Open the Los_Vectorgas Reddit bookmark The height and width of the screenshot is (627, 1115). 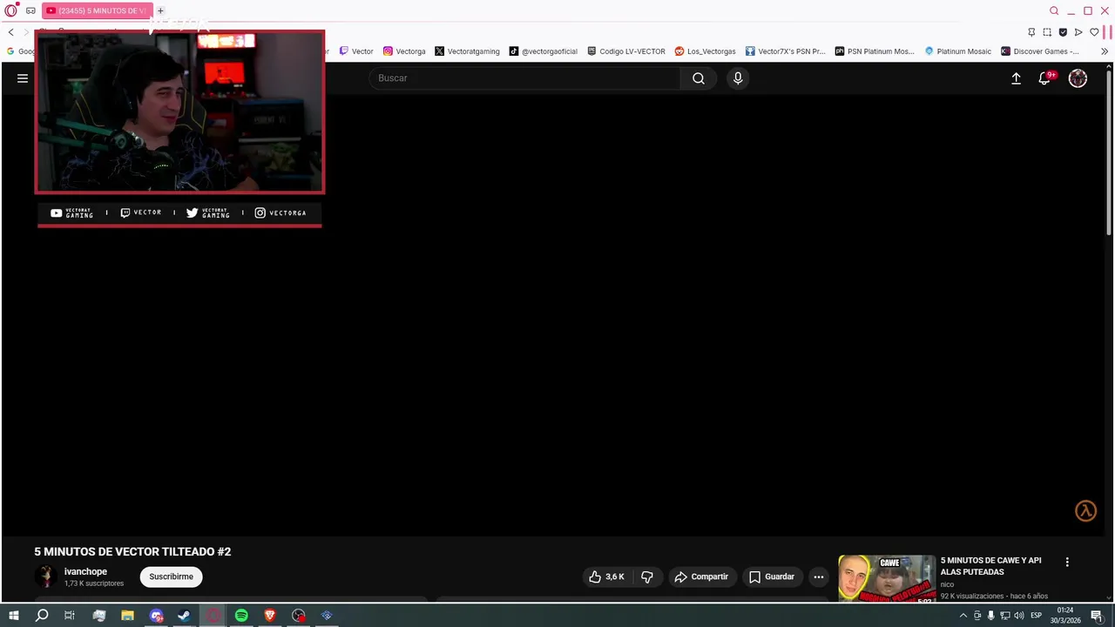(705, 51)
